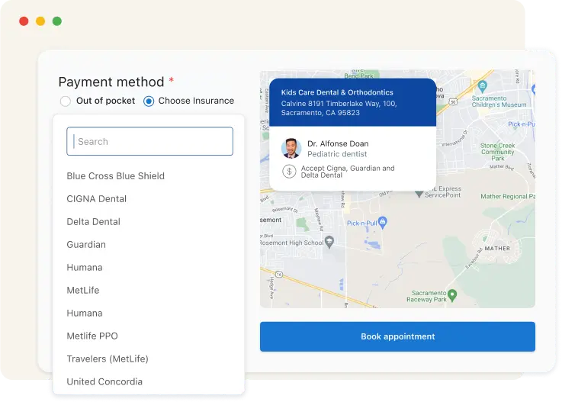Click the Dr. Alfonse Doan name text
Viewport: 562px width, 402px height.
point(338,143)
